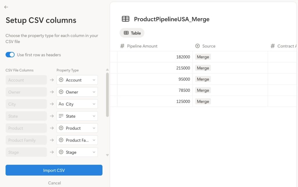Click the scrollbar up arrow in the columns list

[107, 70]
